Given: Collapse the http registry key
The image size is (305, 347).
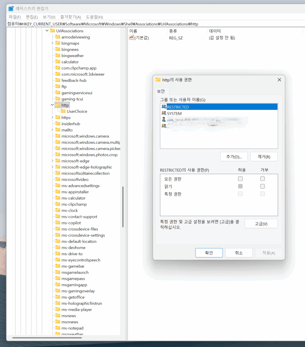Looking at the screenshot, I should 52,105.
